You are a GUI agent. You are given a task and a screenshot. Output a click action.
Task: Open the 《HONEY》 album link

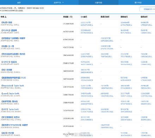click(9, 62)
